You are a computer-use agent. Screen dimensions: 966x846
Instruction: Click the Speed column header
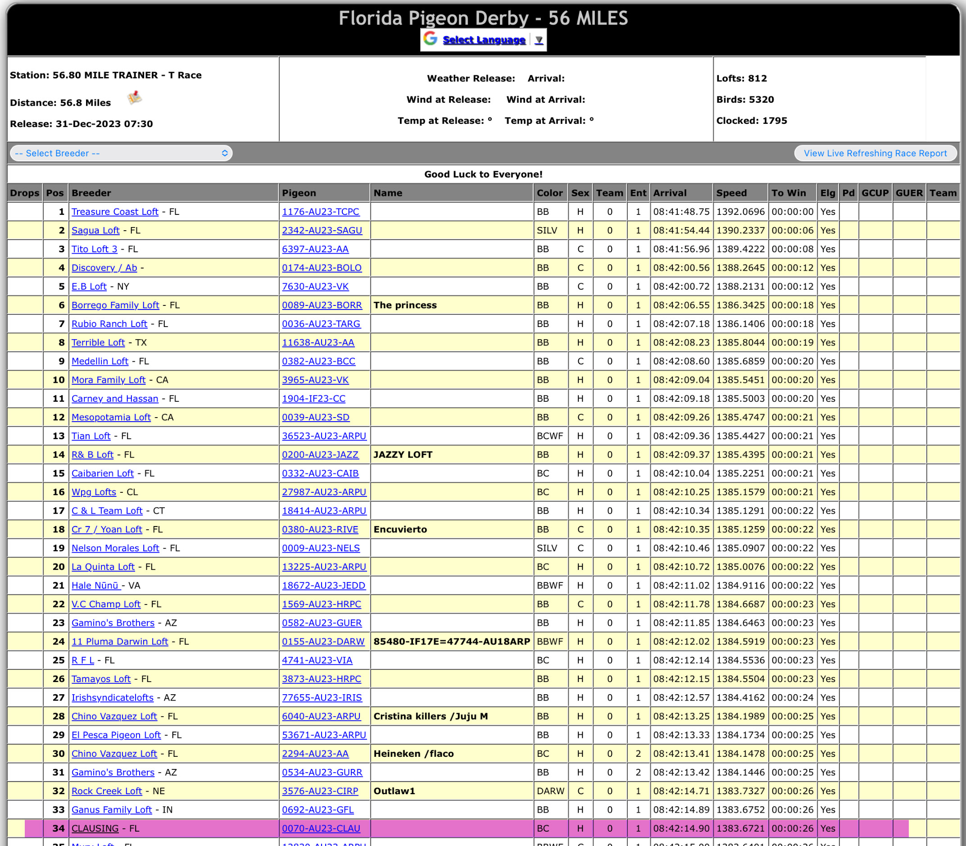731,193
